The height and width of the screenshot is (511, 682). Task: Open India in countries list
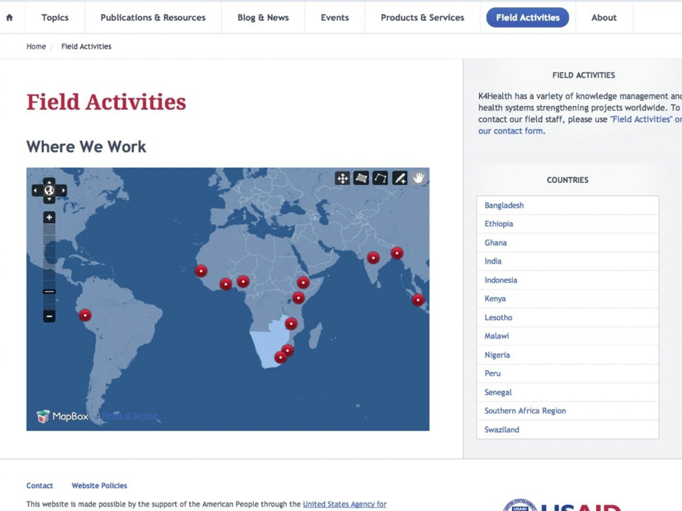click(x=567, y=261)
